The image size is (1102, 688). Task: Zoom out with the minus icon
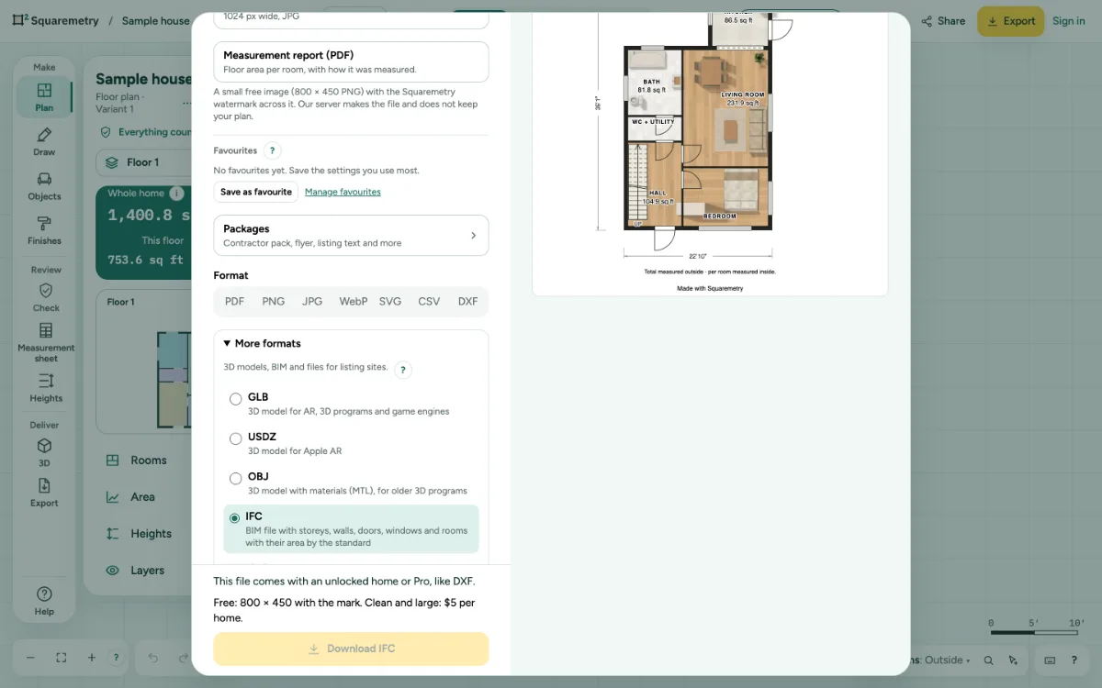[30, 658]
